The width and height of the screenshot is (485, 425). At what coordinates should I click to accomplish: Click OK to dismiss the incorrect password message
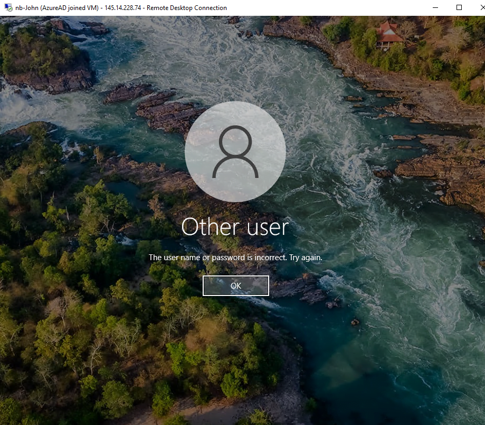(x=236, y=285)
